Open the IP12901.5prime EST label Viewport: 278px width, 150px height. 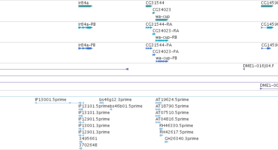click(94, 119)
